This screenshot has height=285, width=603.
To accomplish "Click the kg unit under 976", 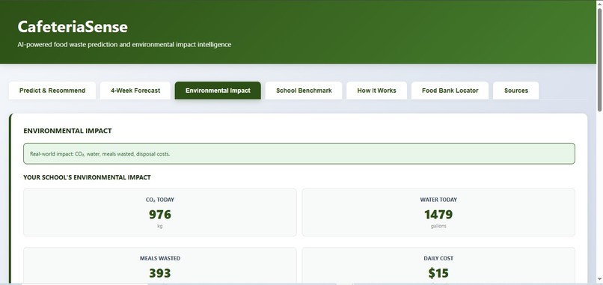I will click(x=160, y=226).
